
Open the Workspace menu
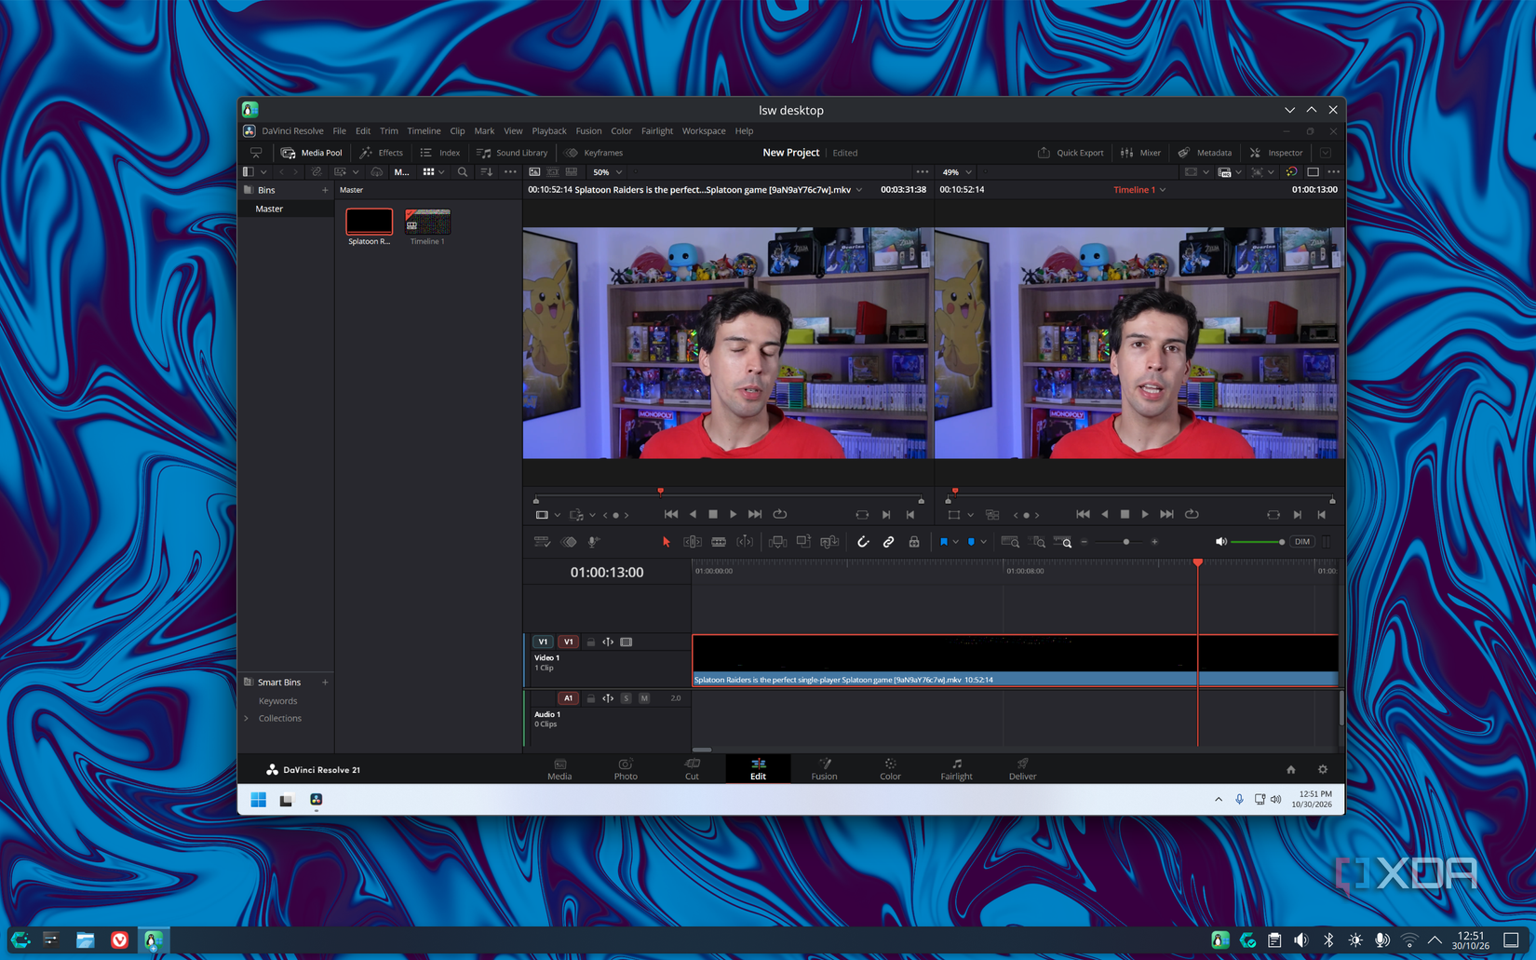tap(704, 131)
